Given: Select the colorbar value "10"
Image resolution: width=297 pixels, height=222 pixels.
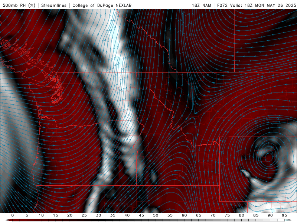Looking at the screenshot, I should tap(41, 215).
